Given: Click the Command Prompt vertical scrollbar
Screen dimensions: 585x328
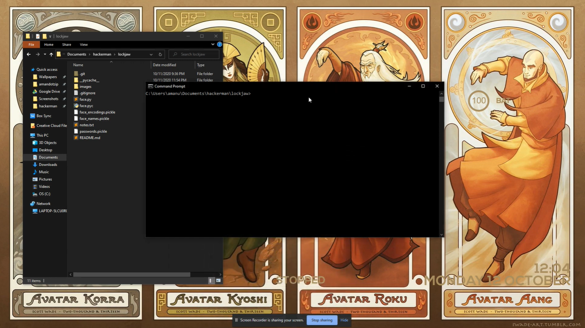Looking at the screenshot, I should point(441,99).
